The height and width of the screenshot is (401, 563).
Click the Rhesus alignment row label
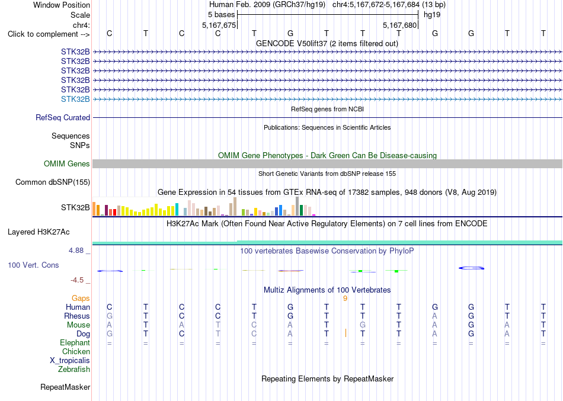77,316
